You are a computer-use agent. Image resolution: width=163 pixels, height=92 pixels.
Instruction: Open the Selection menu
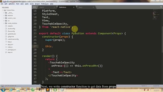click(12, 4)
